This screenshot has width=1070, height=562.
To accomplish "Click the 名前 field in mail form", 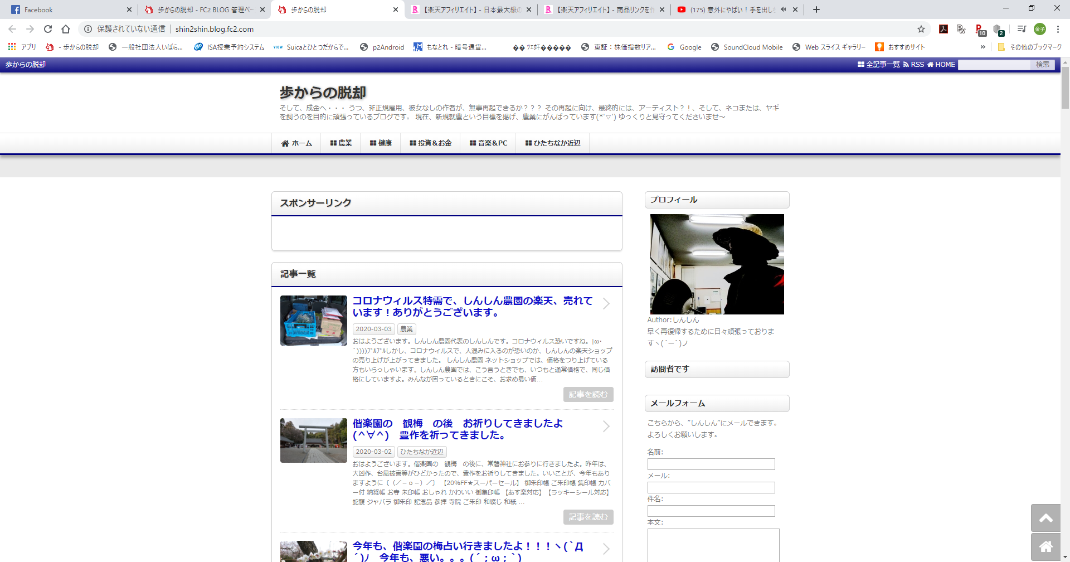I will pos(711,464).
